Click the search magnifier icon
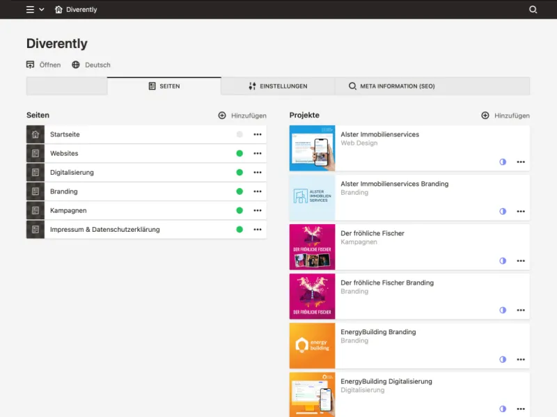This screenshot has width=557, height=417. coord(533,10)
